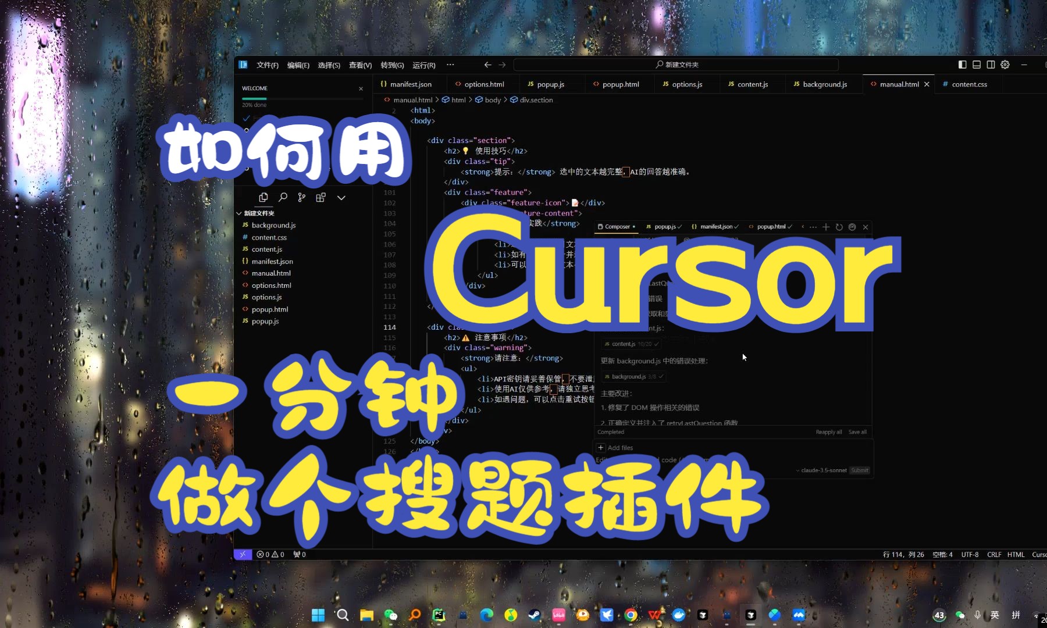The width and height of the screenshot is (1047, 628).
Task: Close the WELCOME panel
Action: tap(361, 88)
